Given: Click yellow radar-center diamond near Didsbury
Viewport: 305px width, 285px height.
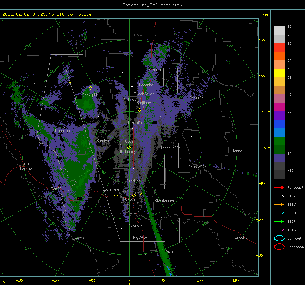Looking at the screenshot, I should pyautogui.click(x=129, y=148).
